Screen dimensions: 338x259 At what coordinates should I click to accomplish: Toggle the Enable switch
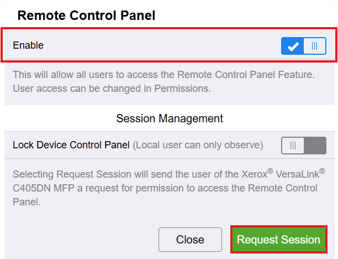click(x=303, y=46)
